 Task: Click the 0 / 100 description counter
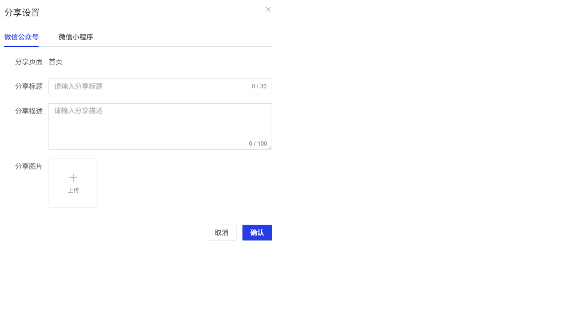tap(258, 144)
